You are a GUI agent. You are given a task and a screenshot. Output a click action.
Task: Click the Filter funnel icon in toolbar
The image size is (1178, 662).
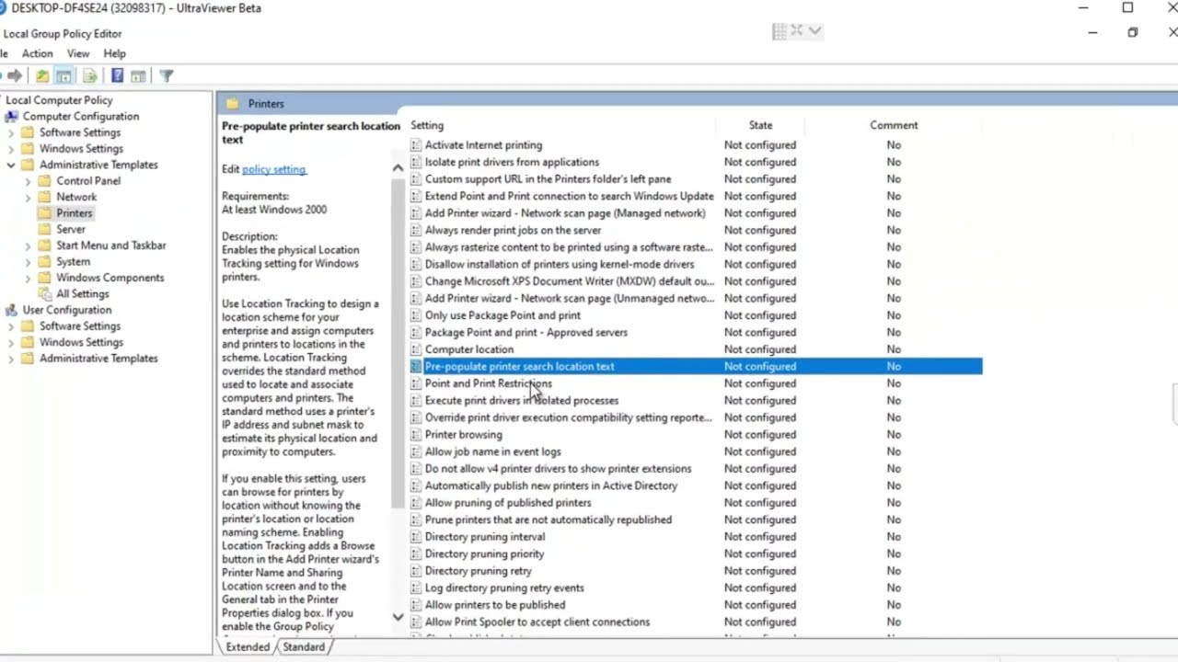[x=167, y=76]
